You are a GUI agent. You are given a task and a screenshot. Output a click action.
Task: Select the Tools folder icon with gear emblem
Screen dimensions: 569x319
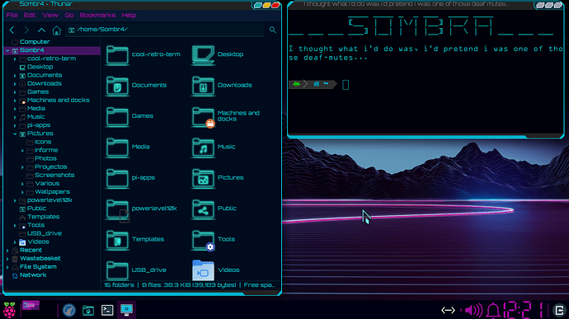pyautogui.click(x=203, y=240)
